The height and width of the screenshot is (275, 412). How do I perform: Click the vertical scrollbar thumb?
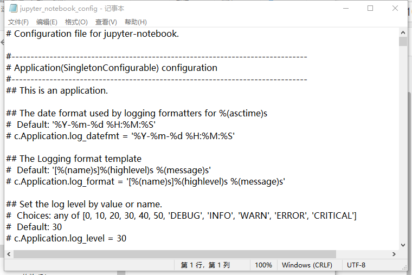403,42
